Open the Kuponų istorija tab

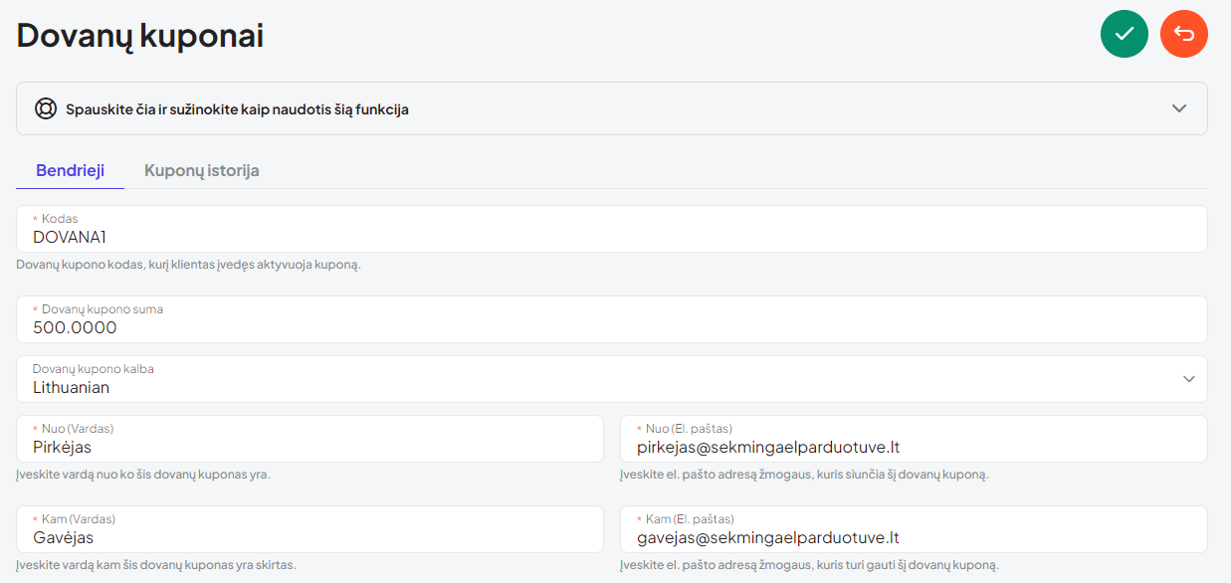pos(202,170)
